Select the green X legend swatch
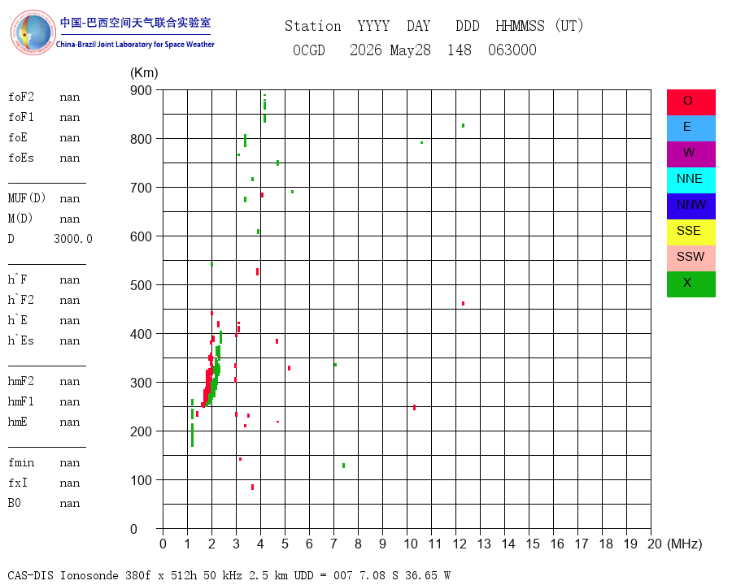This screenshot has height=585, width=732. [691, 284]
